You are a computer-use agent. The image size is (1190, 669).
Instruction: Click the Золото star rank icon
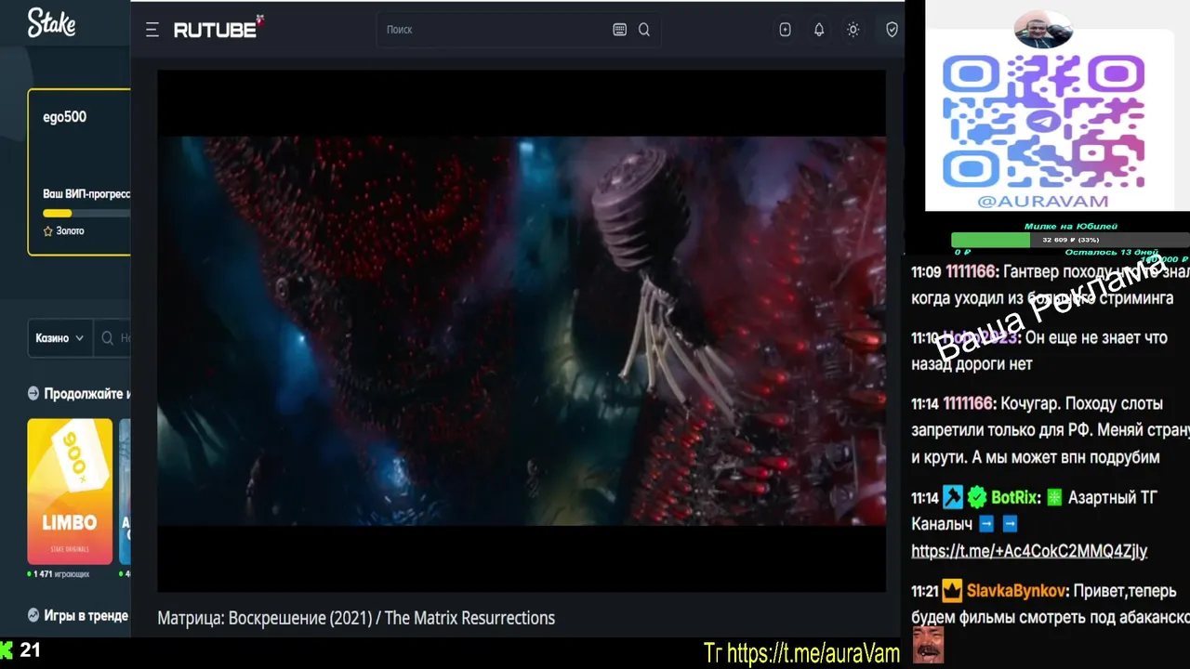tap(48, 230)
